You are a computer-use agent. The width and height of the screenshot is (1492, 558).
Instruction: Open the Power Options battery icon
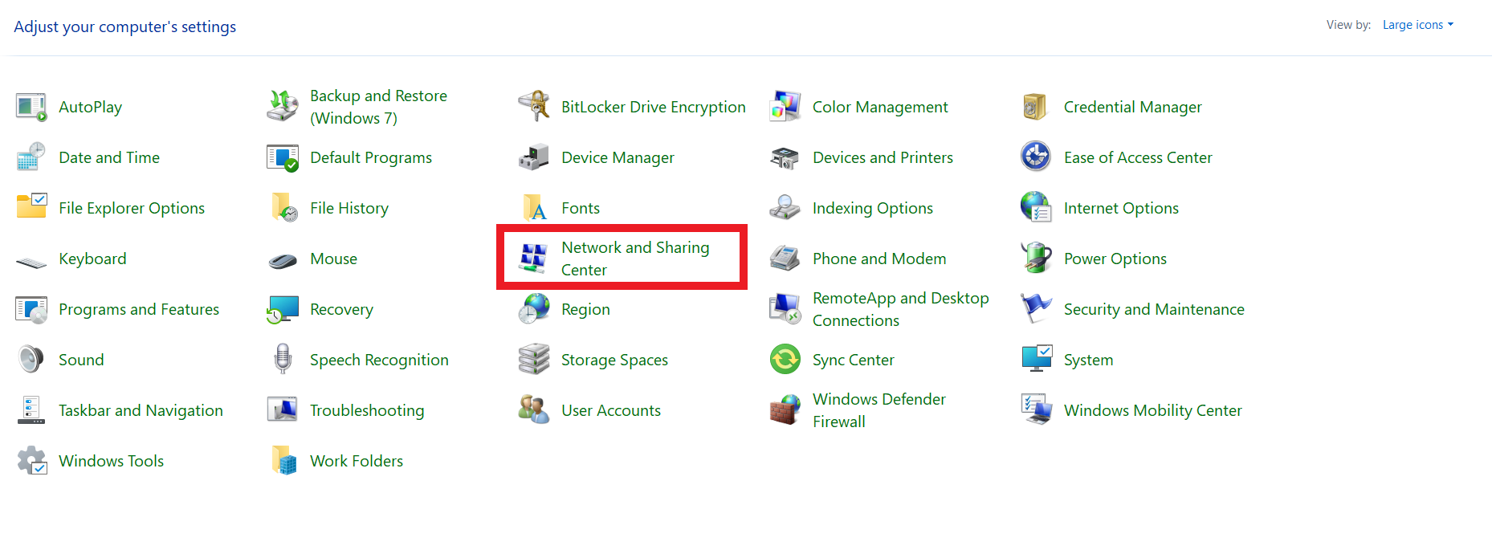(x=1036, y=259)
